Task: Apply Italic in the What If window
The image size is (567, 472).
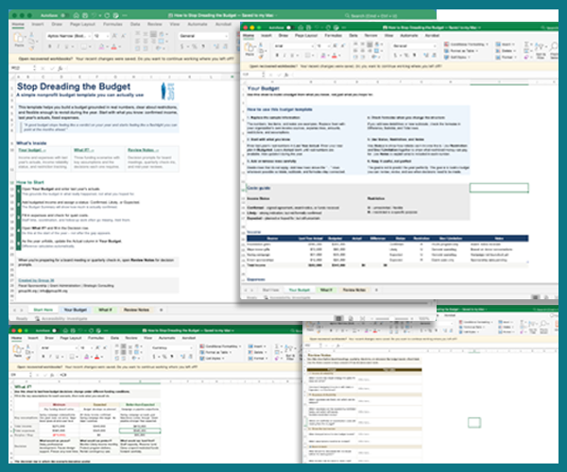Action: pyautogui.click(x=51, y=357)
